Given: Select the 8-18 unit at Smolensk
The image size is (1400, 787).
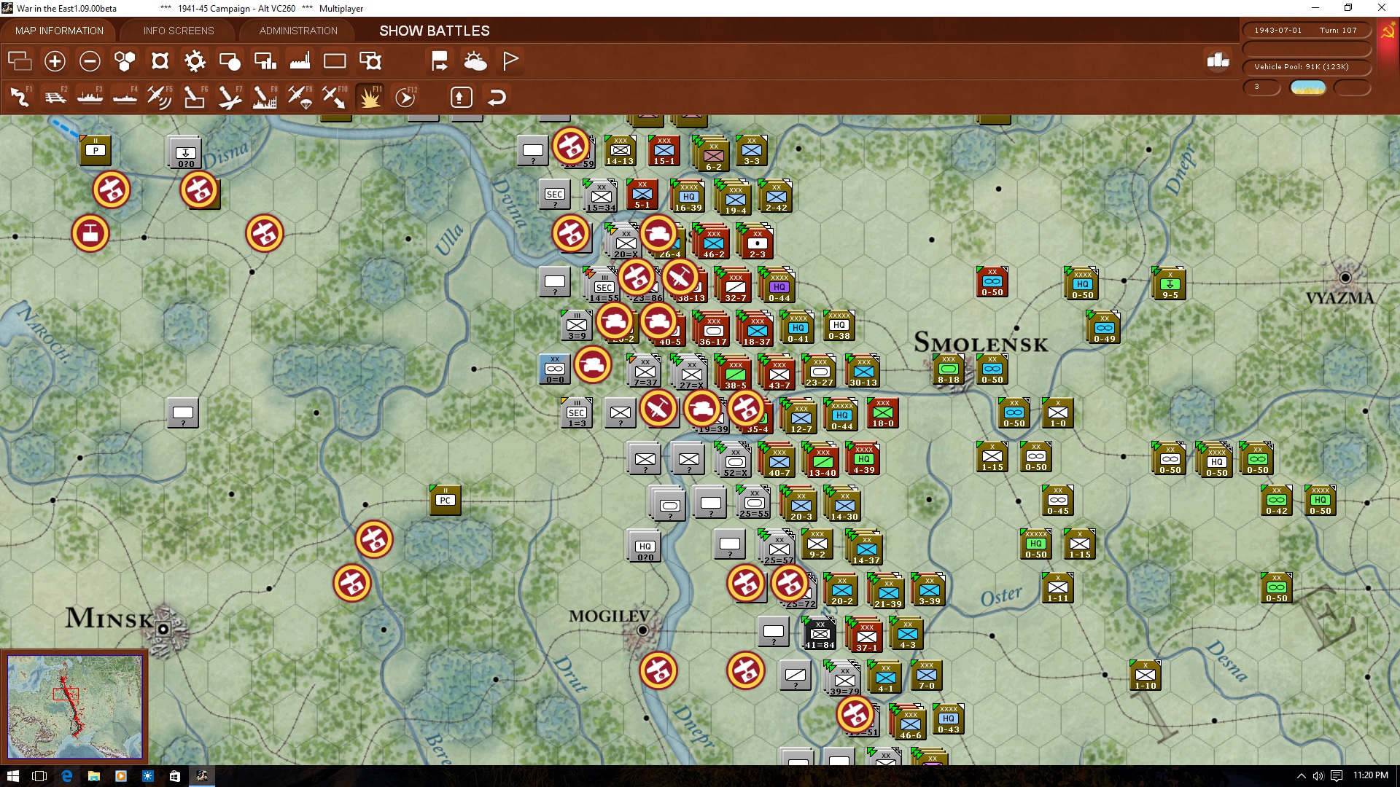Looking at the screenshot, I should click(x=949, y=369).
